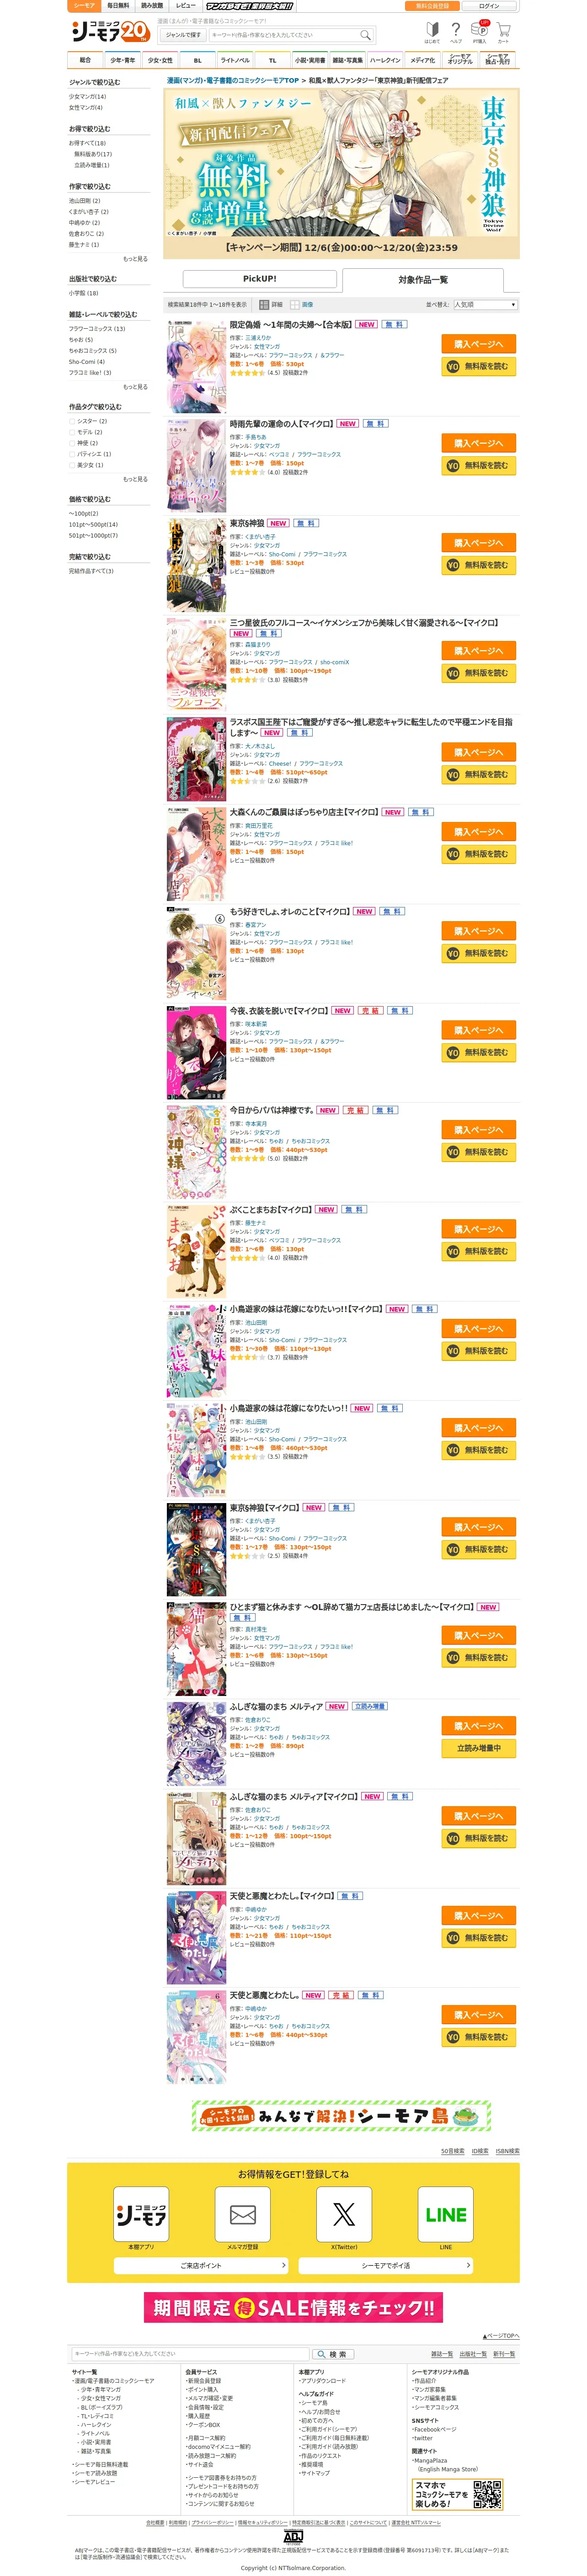Click 無料版を読む for 東京§神狼 first listing

[x=479, y=565]
